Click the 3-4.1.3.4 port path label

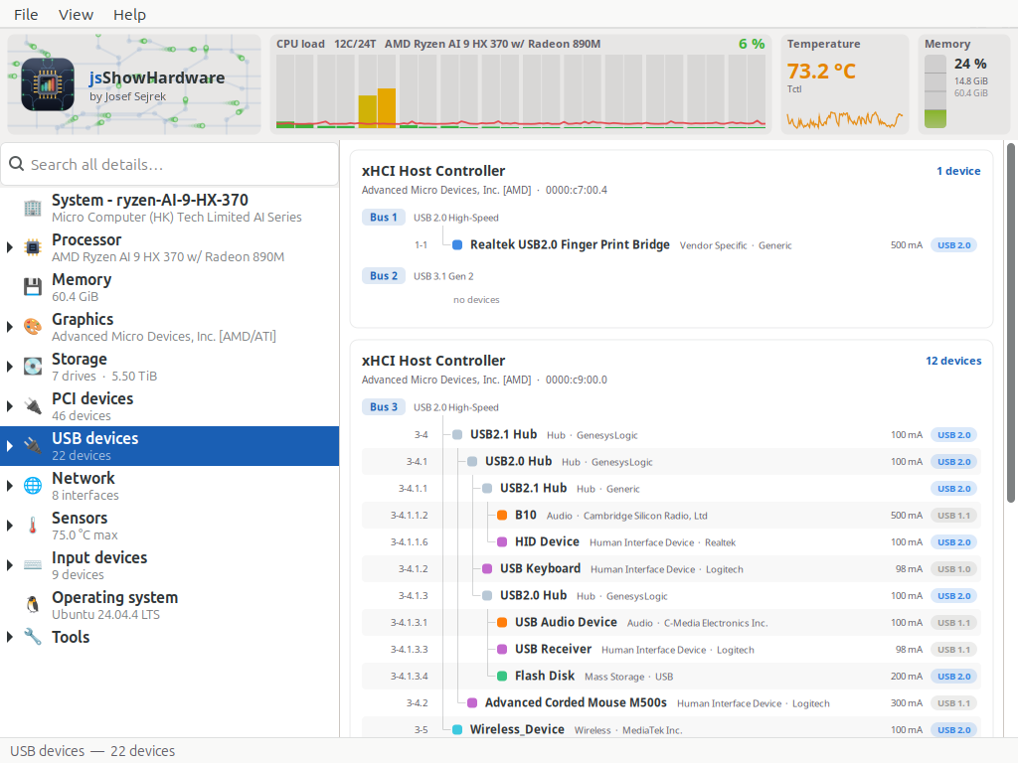tap(409, 676)
